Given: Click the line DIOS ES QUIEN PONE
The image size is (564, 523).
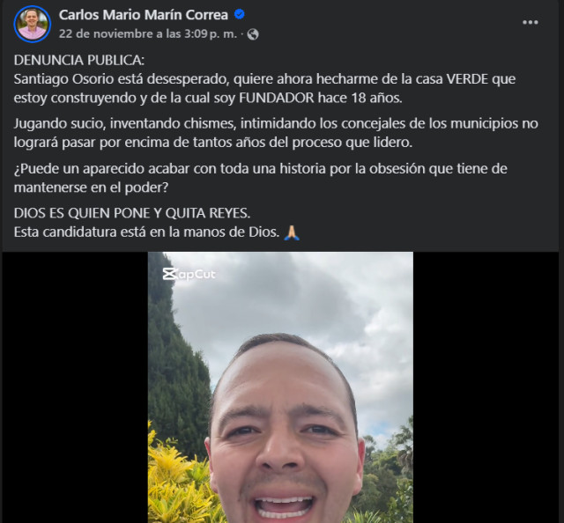Looking at the screenshot, I should (x=132, y=213).
